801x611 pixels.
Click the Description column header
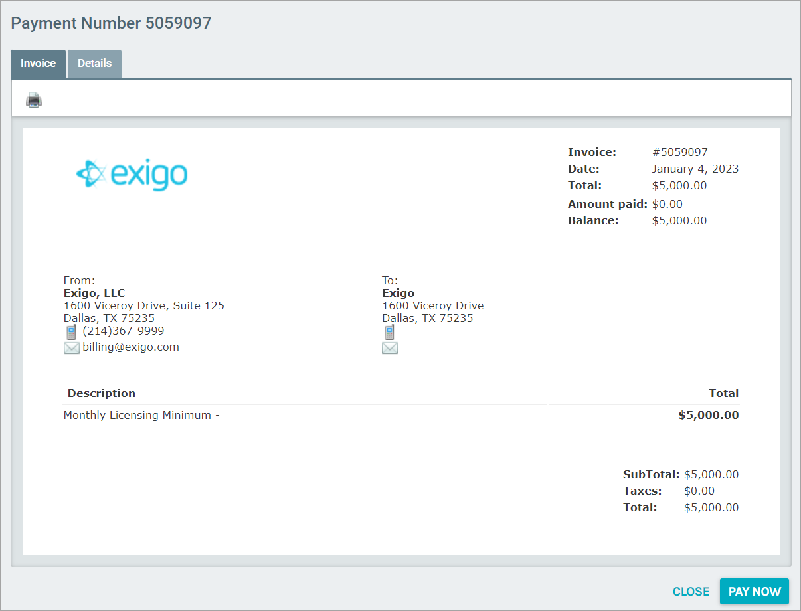(x=102, y=393)
